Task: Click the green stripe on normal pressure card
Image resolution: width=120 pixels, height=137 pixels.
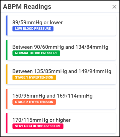Action: tap(7, 50)
